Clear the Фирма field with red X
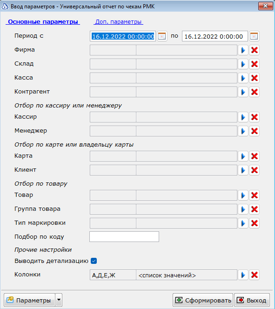The image size is (275, 309). coord(255,50)
